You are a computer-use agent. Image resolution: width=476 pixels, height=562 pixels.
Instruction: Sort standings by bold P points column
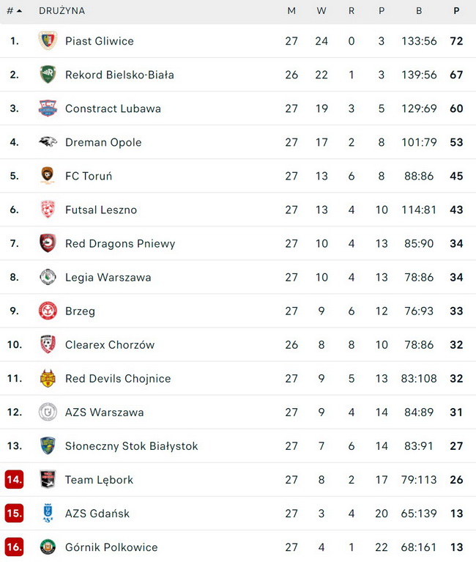point(456,11)
